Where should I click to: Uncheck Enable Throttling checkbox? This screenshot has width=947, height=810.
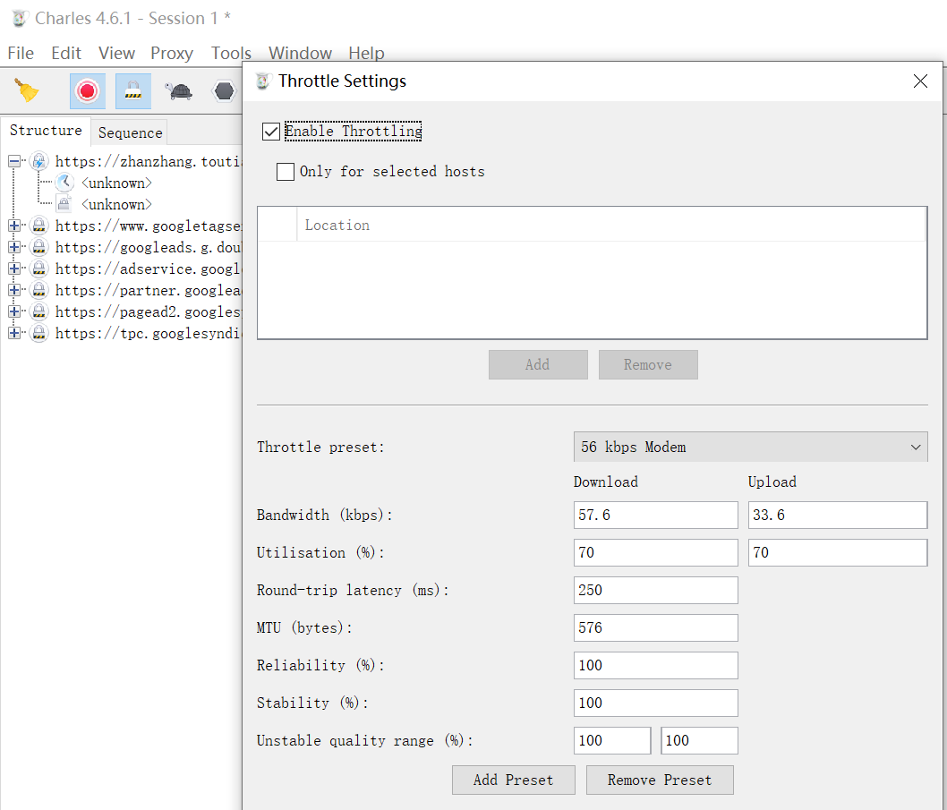point(271,131)
